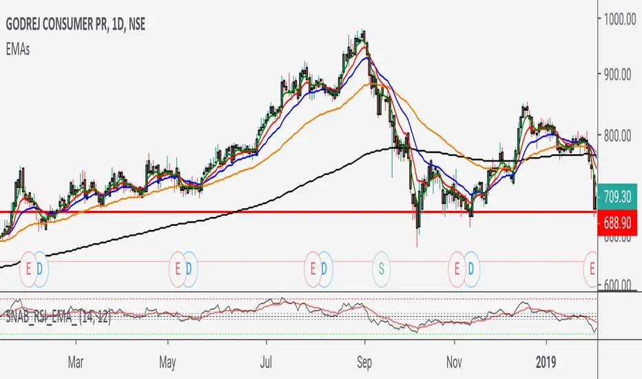Click the Jul label on time axis
The height and width of the screenshot is (379, 642).
click(266, 362)
